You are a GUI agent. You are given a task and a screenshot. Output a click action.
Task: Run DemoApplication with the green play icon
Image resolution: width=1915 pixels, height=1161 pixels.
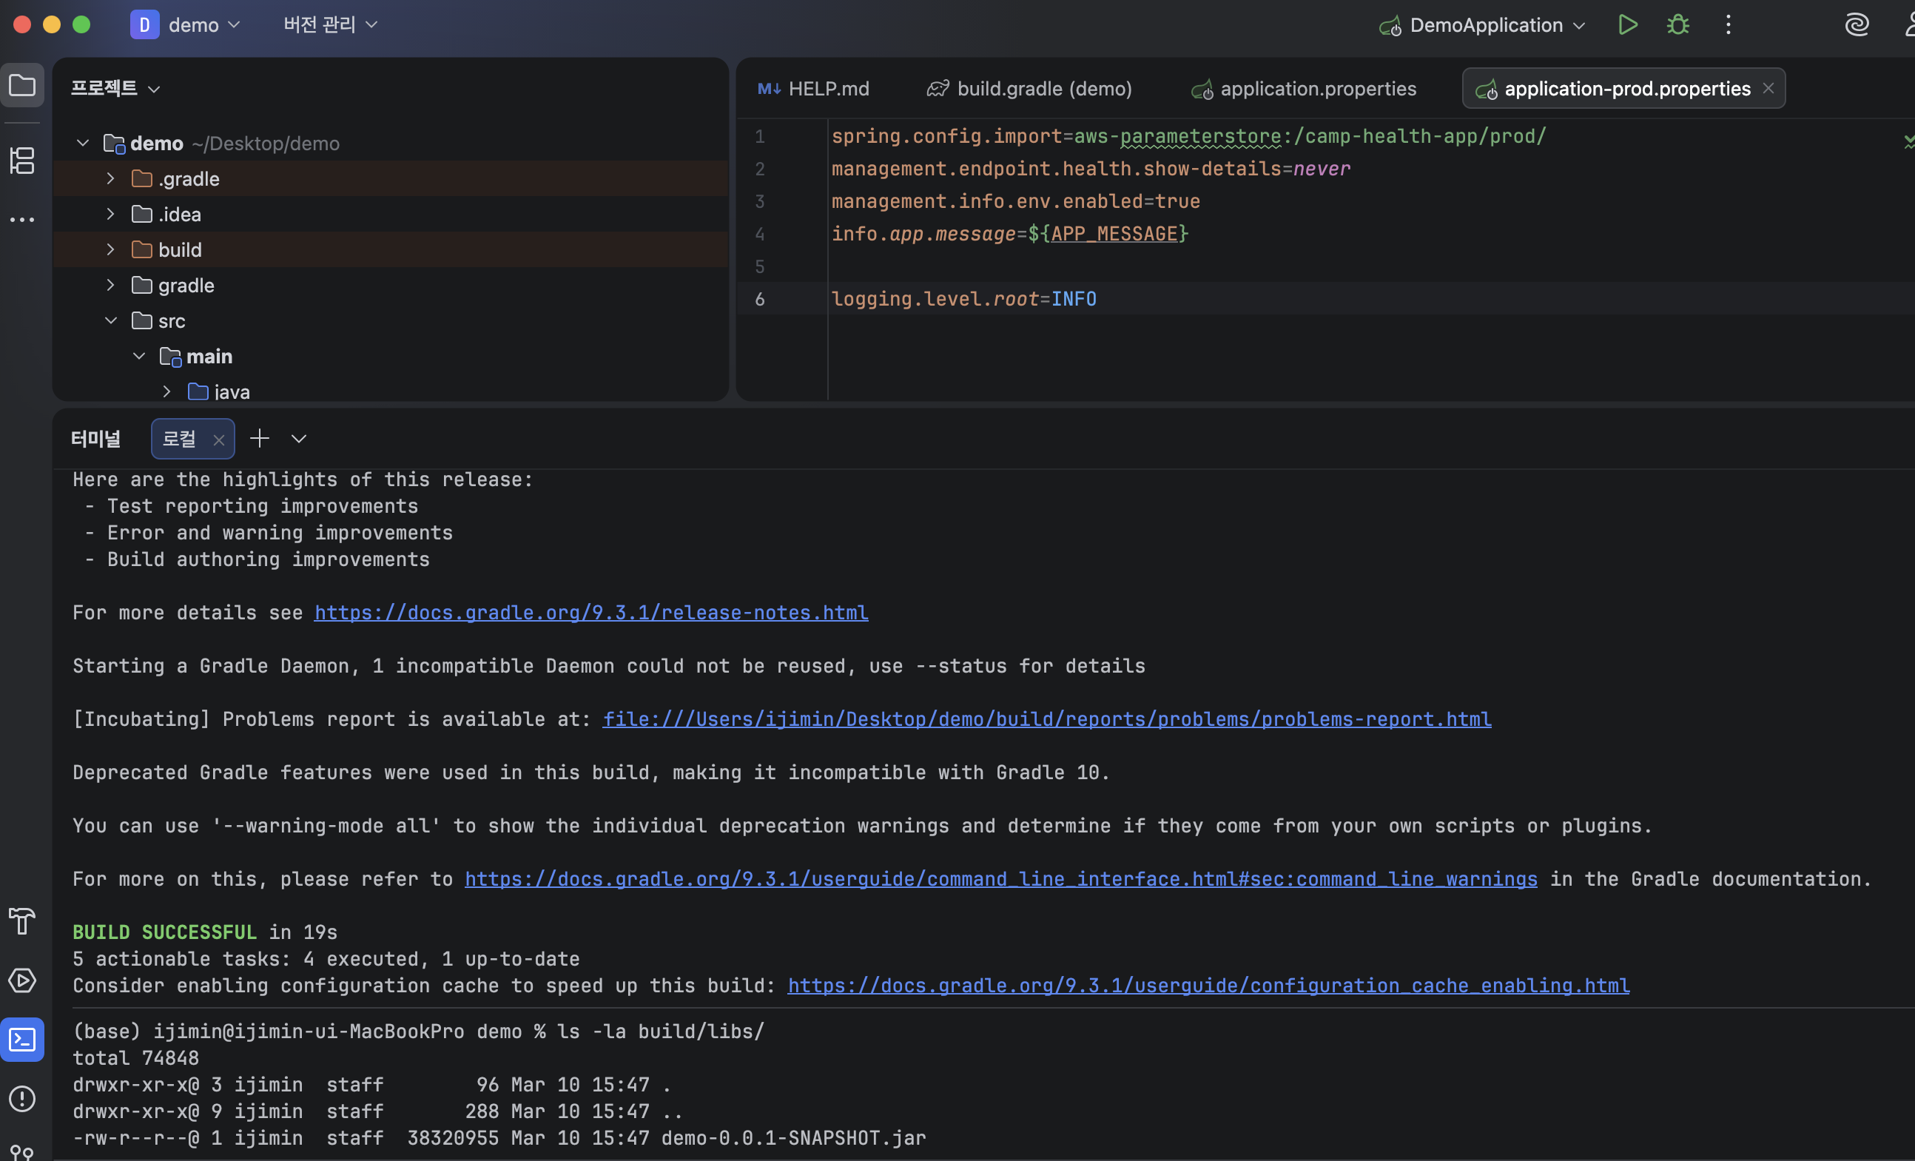point(1627,25)
